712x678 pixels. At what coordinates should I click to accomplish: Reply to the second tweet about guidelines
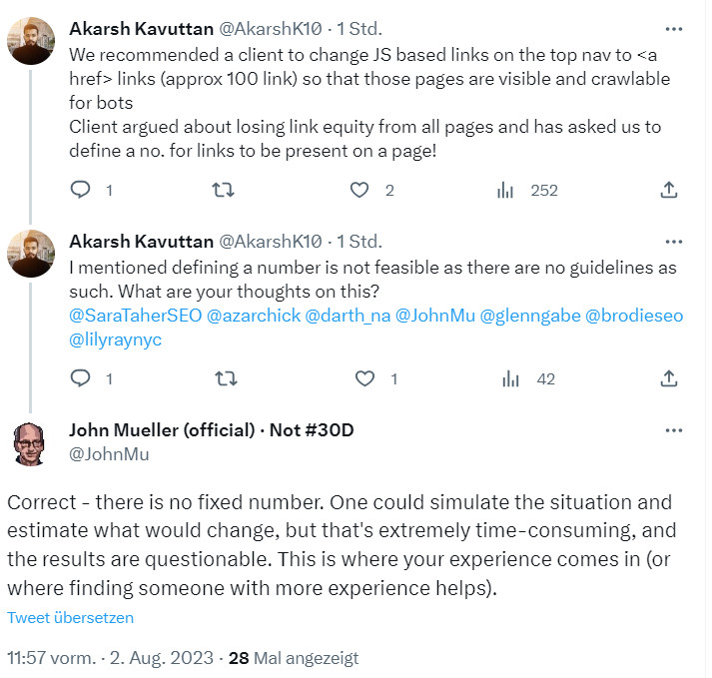pos(83,378)
